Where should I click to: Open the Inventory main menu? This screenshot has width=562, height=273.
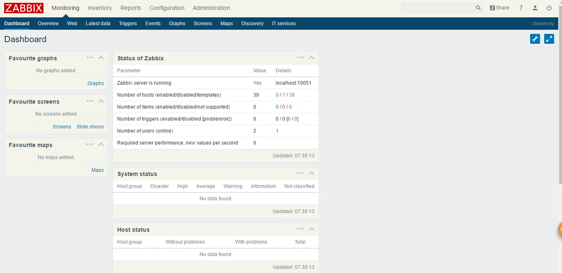100,8
